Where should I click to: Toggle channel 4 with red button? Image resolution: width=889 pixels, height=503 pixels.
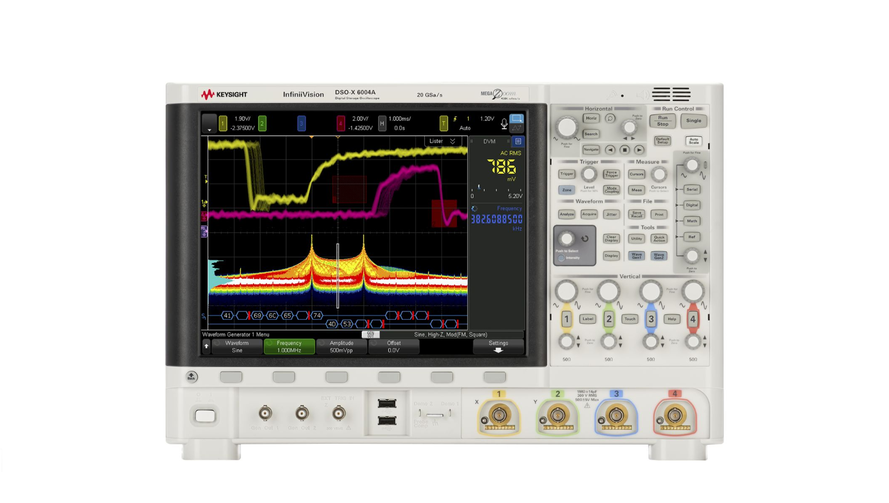coord(692,319)
